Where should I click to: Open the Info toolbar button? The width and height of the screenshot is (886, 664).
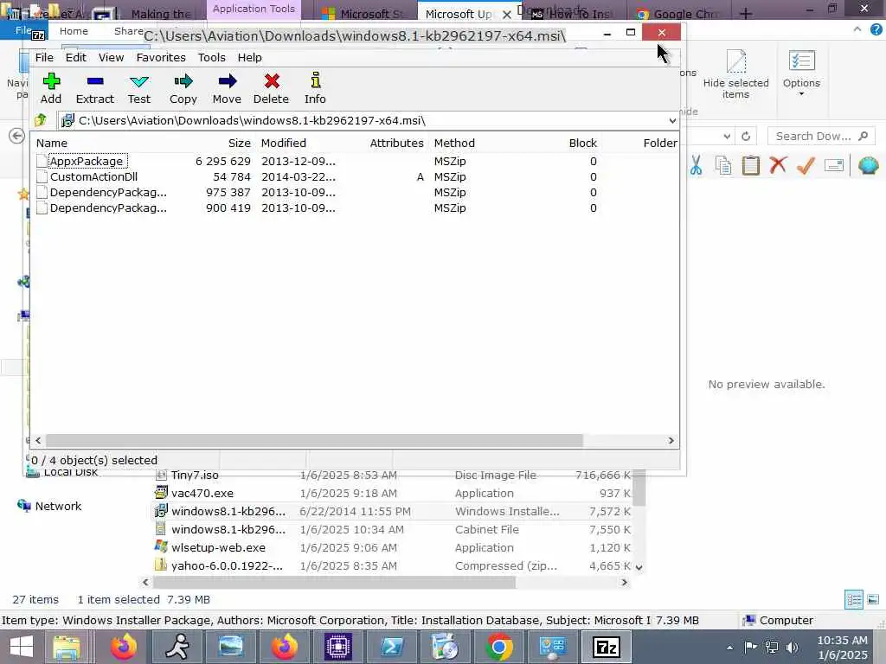315,88
